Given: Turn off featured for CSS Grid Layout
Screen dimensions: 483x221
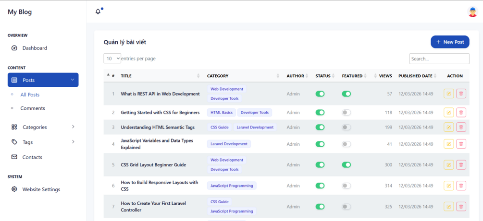Looking at the screenshot, I should (346, 165).
